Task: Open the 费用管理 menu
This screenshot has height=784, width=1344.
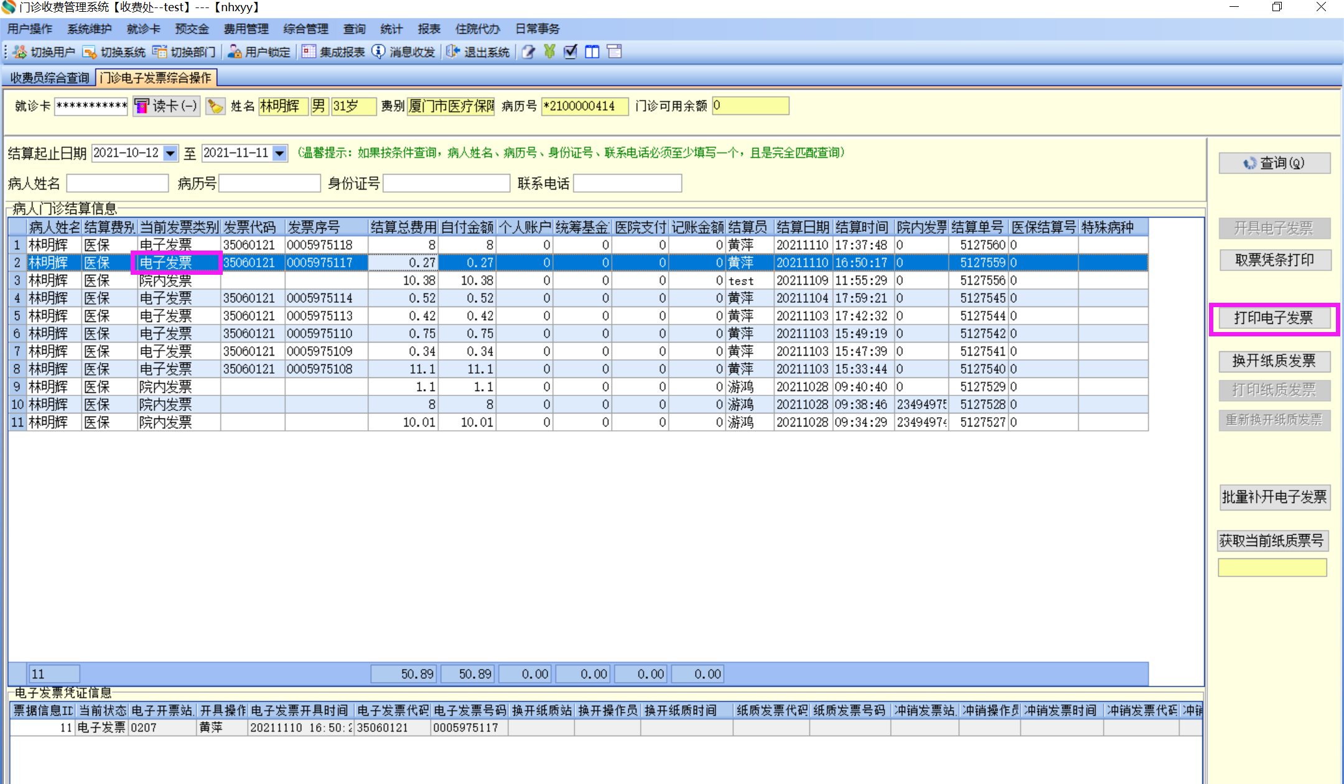Action: pos(246,29)
